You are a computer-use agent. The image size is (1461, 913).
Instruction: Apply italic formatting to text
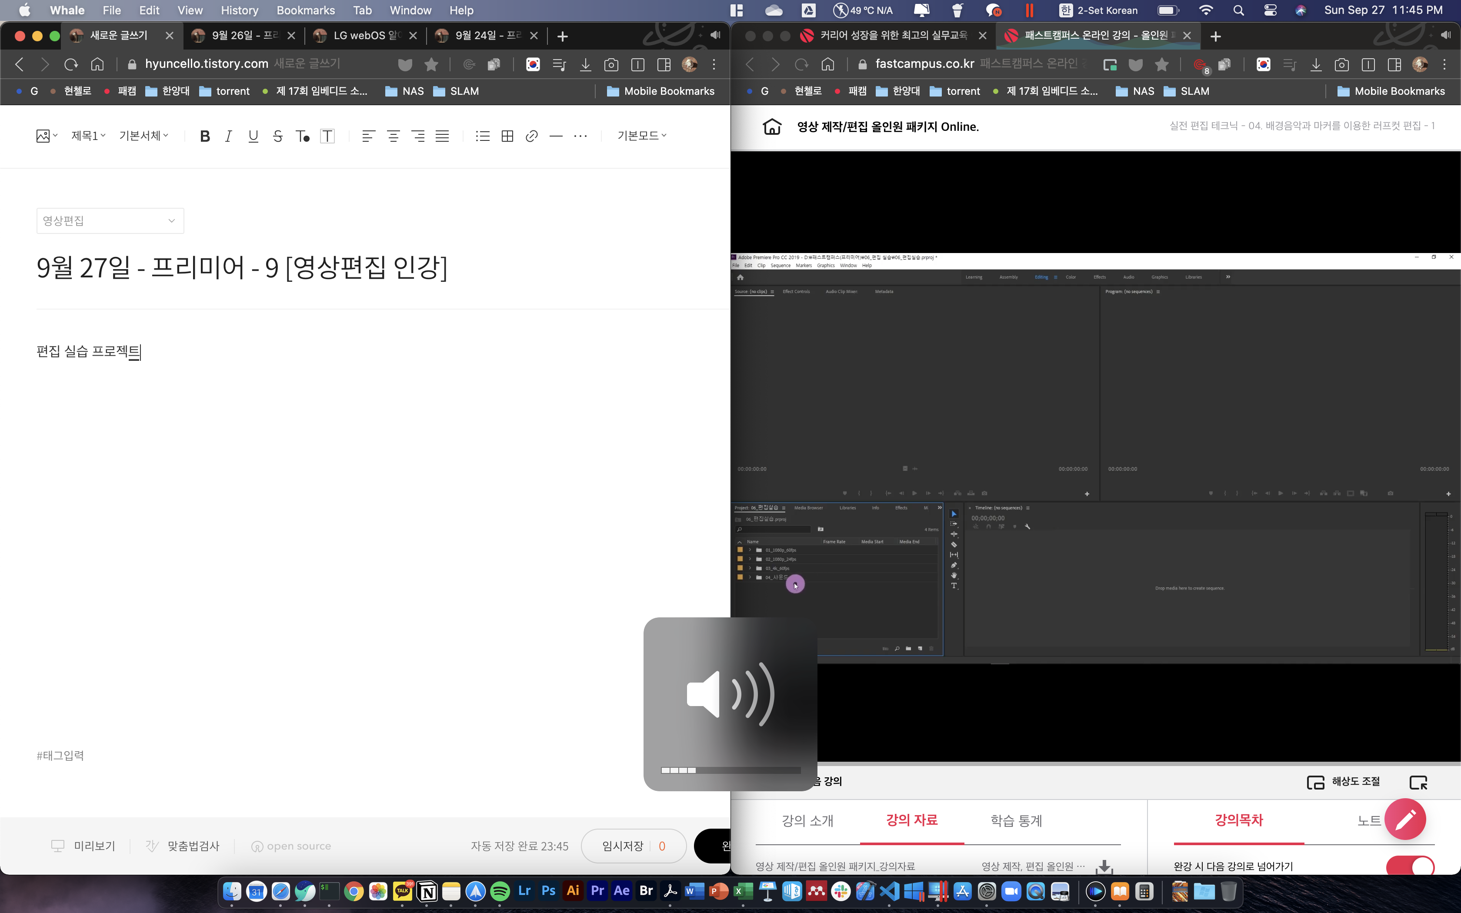[x=228, y=136]
